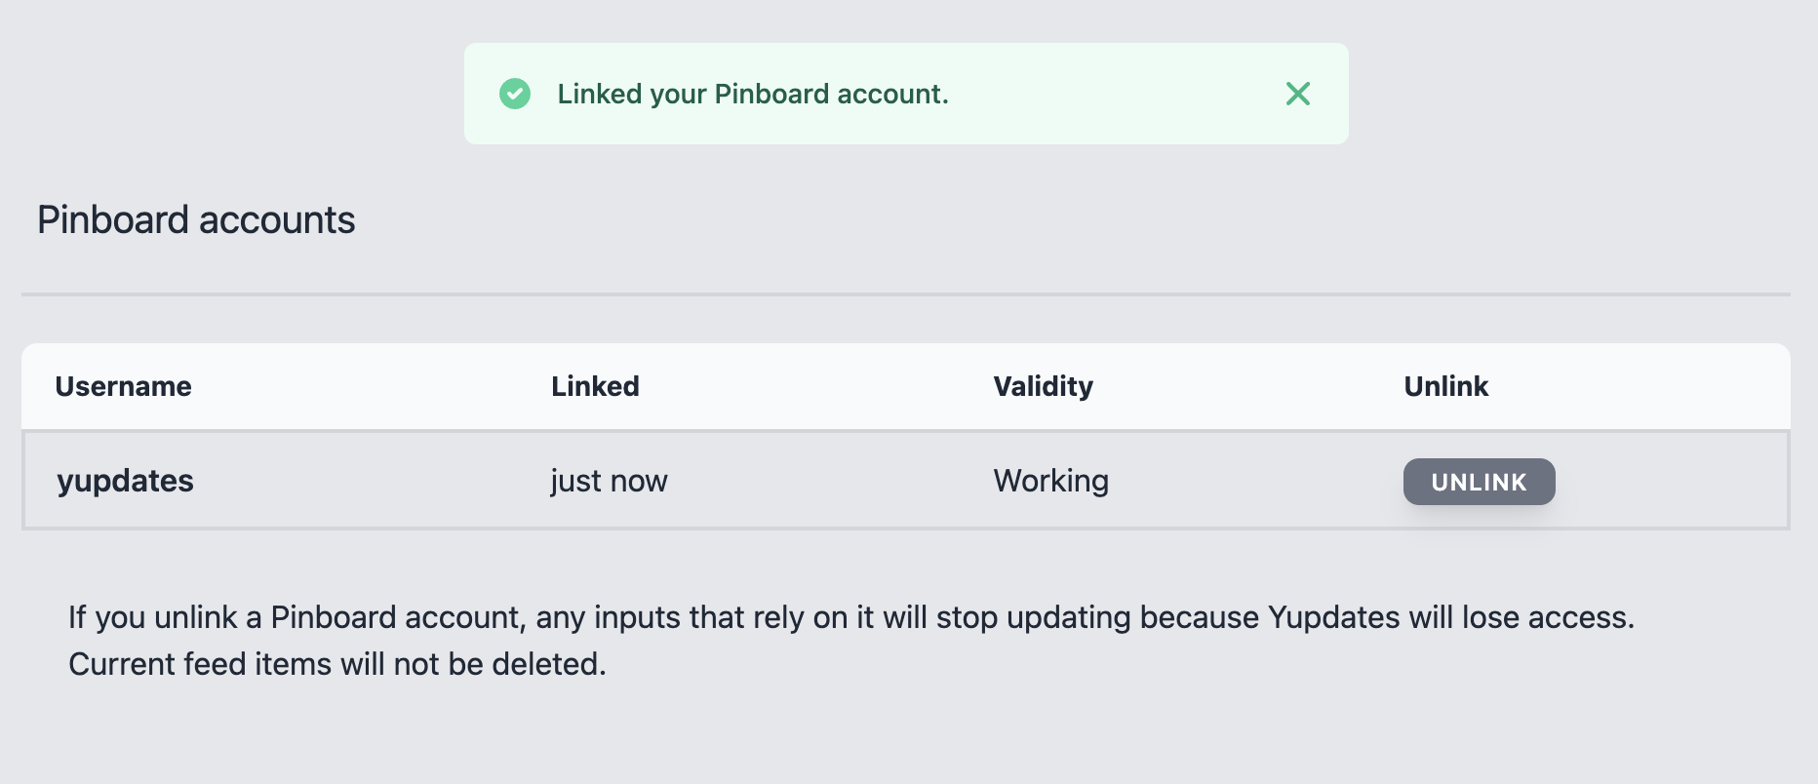This screenshot has height=784, width=1818.
Task: Click the table header row background
Action: click(906, 386)
